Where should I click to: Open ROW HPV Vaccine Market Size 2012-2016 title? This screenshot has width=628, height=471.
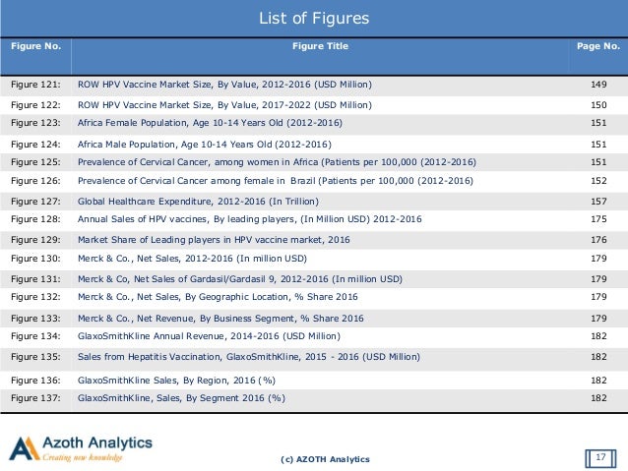coord(224,85)
